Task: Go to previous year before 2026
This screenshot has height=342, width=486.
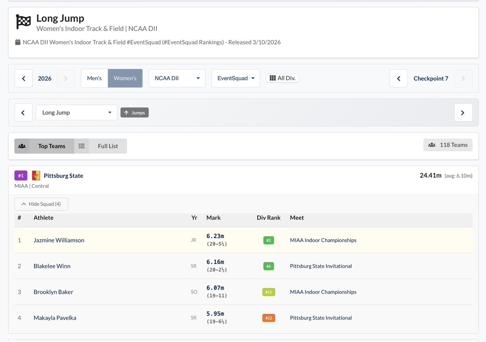Action: pyautogui.click(x=23, y=78)
